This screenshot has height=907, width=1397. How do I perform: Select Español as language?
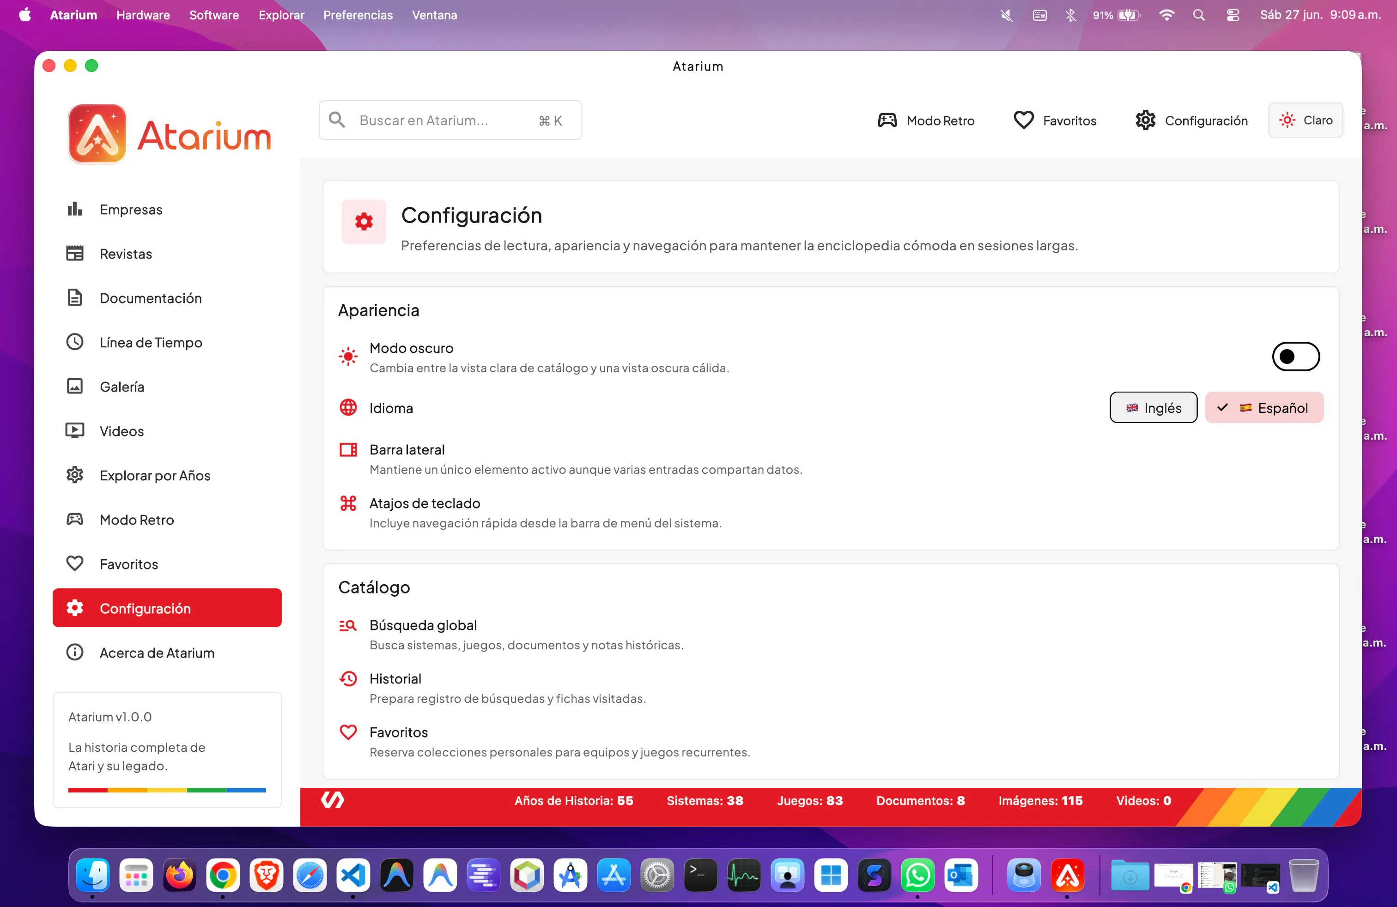(x=1264, y=408)
